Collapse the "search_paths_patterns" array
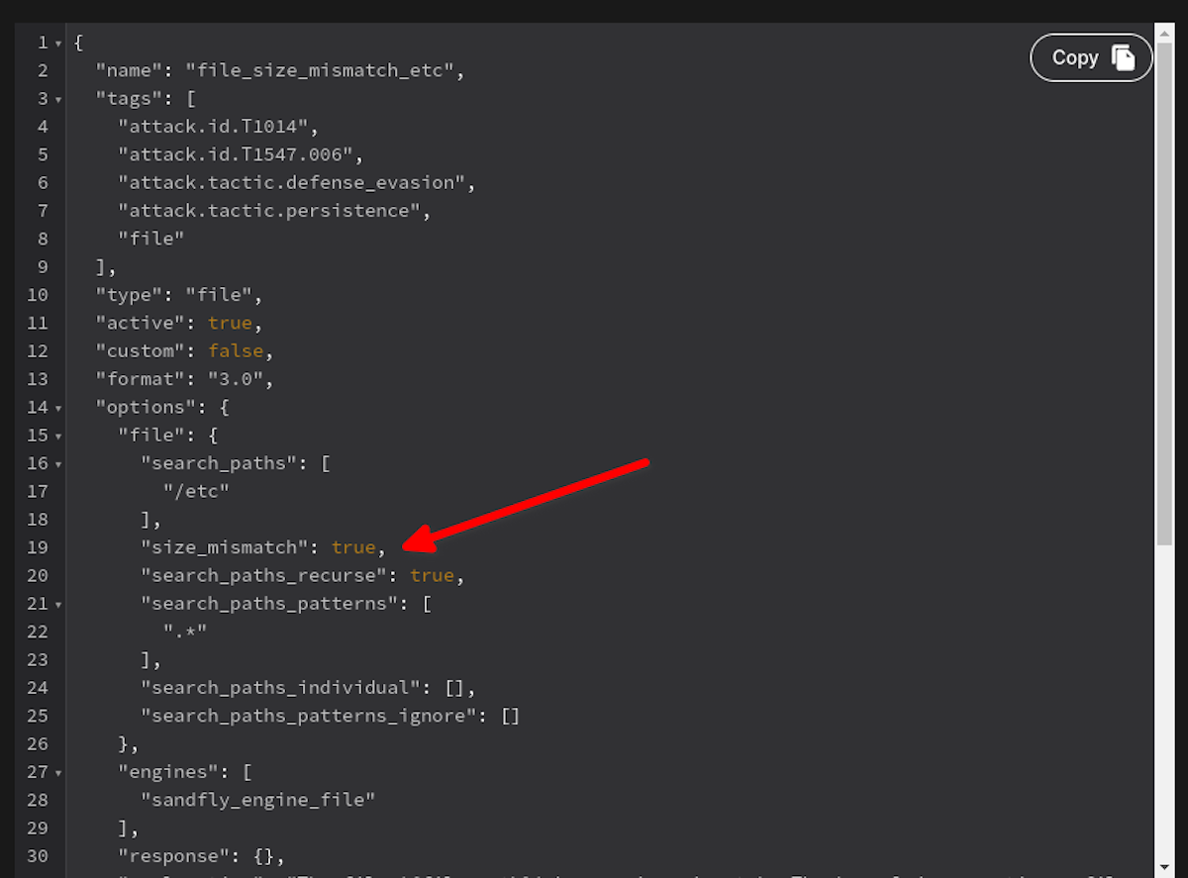The width and height of the screenshot is (1188, 878). [x=59, y=604]
